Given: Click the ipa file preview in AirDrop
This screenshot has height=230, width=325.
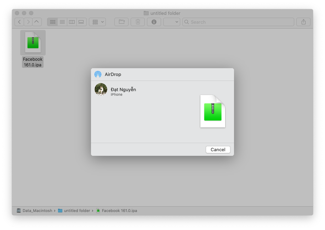Looking at the screenshot, I should (x=212, y=111).
